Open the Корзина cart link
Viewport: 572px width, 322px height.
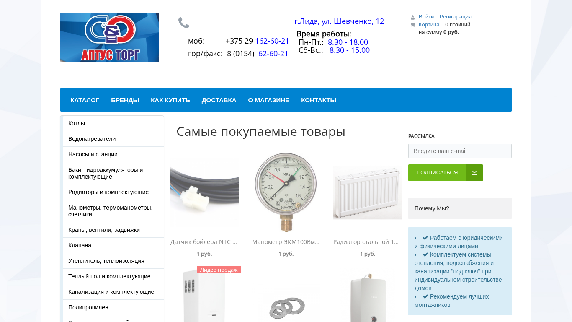(429, 25)
